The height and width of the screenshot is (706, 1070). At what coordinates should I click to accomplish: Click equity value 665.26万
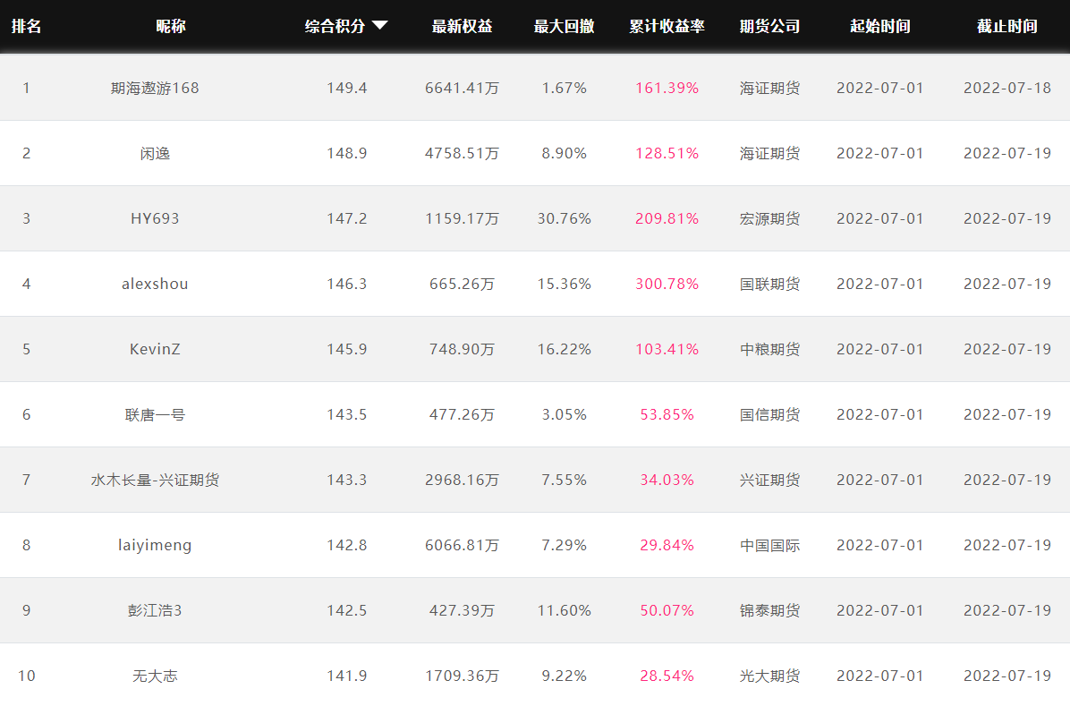tap(462, 284)
